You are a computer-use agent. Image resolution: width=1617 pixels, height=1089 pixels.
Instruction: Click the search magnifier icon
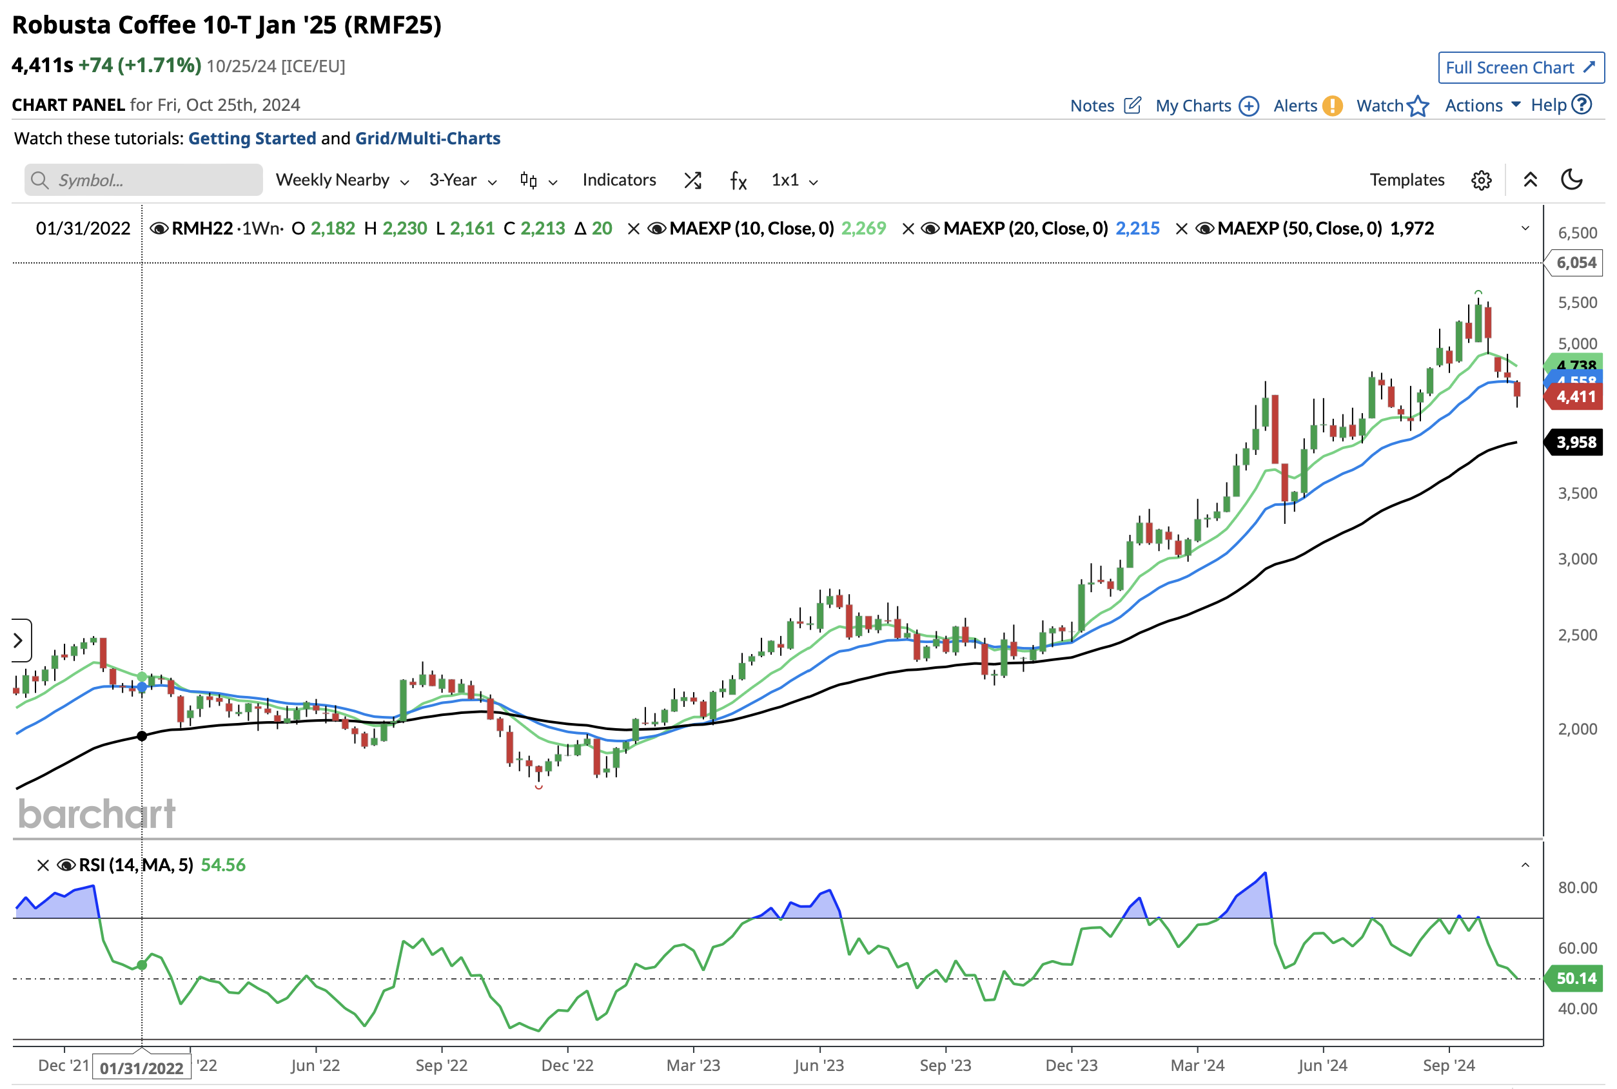(x=41, y=180)
